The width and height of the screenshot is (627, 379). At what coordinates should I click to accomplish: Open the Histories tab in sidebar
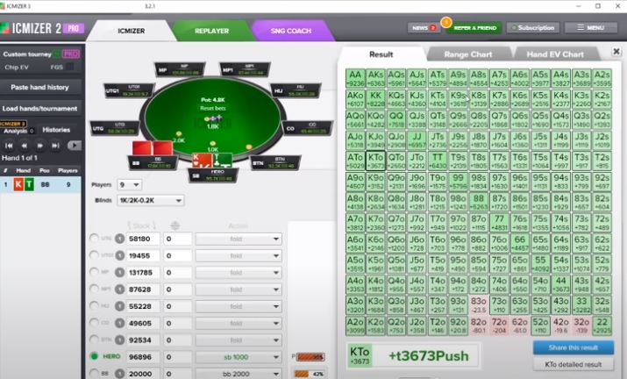pyautogui.click(x=56, y=130)
